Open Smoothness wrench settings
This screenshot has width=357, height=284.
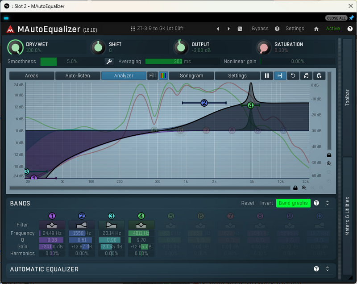[109, 62]
